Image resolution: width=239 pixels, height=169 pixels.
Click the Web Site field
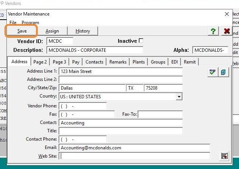point(135,156)
